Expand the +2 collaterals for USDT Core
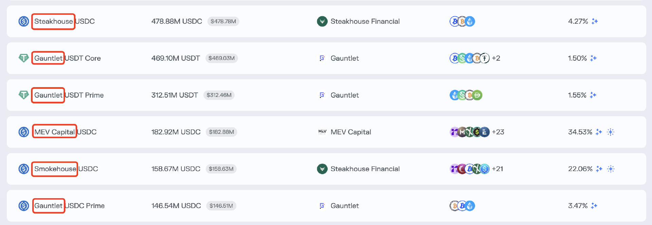652x225 pixels. [496, 58]
